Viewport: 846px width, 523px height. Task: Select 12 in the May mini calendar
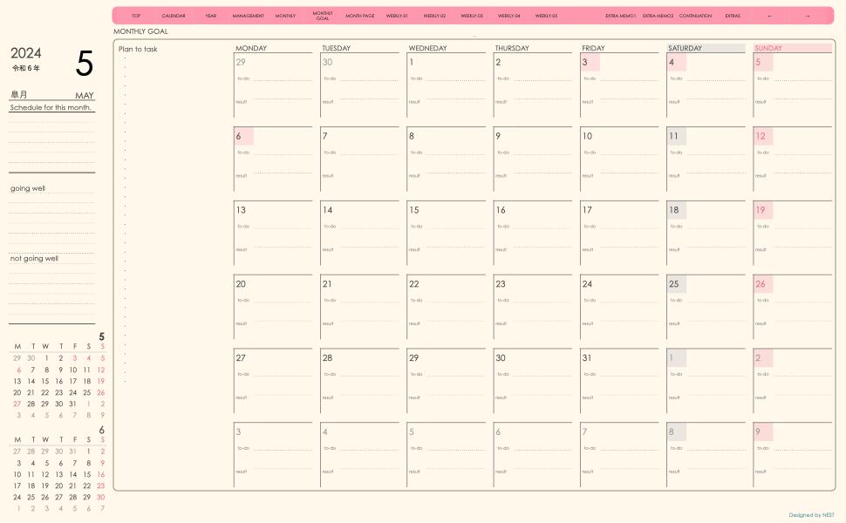tap(101, 370)
